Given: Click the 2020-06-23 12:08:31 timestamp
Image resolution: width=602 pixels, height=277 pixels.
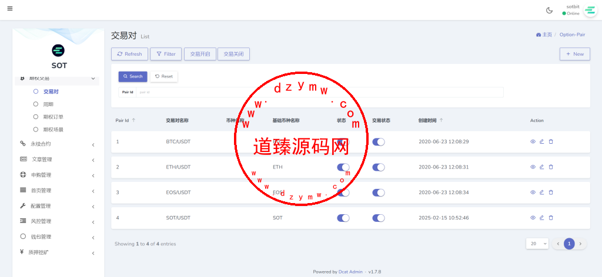Looking at the screenshot, I should [x=443, y=167].
